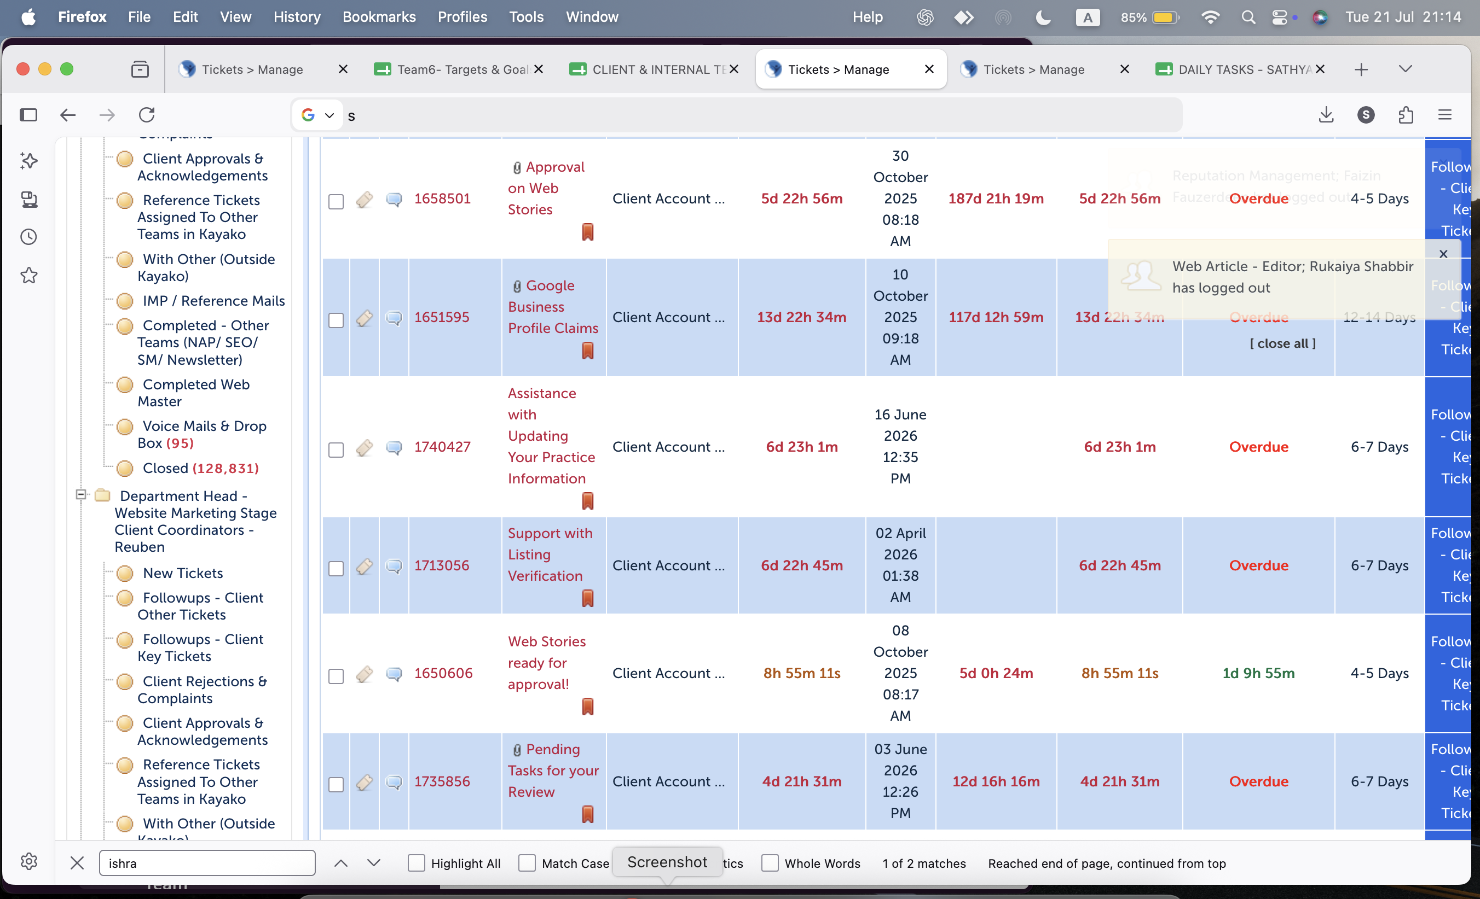Open the IMP / Reference Mails folder
The image size is (1480, 899).
214,301
